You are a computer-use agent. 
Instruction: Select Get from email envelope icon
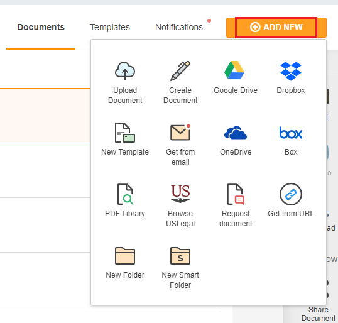[180, 133]
